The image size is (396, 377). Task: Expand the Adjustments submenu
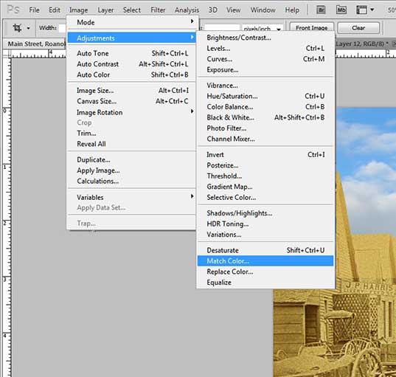[131, 38]
